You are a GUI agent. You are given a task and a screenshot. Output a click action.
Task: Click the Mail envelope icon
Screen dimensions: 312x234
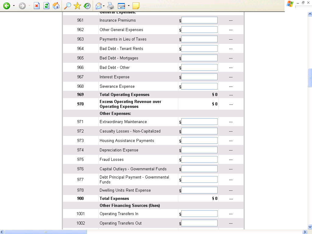(x=99, y=6)
